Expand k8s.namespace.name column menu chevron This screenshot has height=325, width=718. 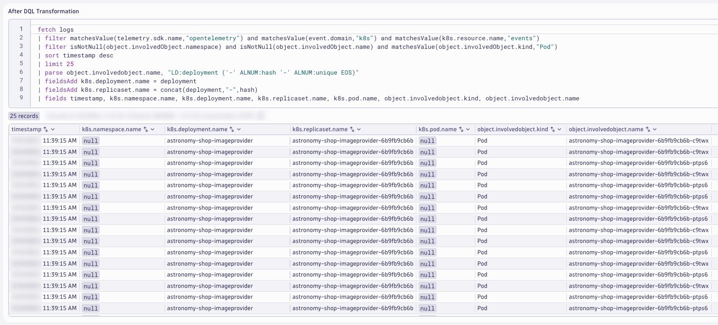pos(152,129)
